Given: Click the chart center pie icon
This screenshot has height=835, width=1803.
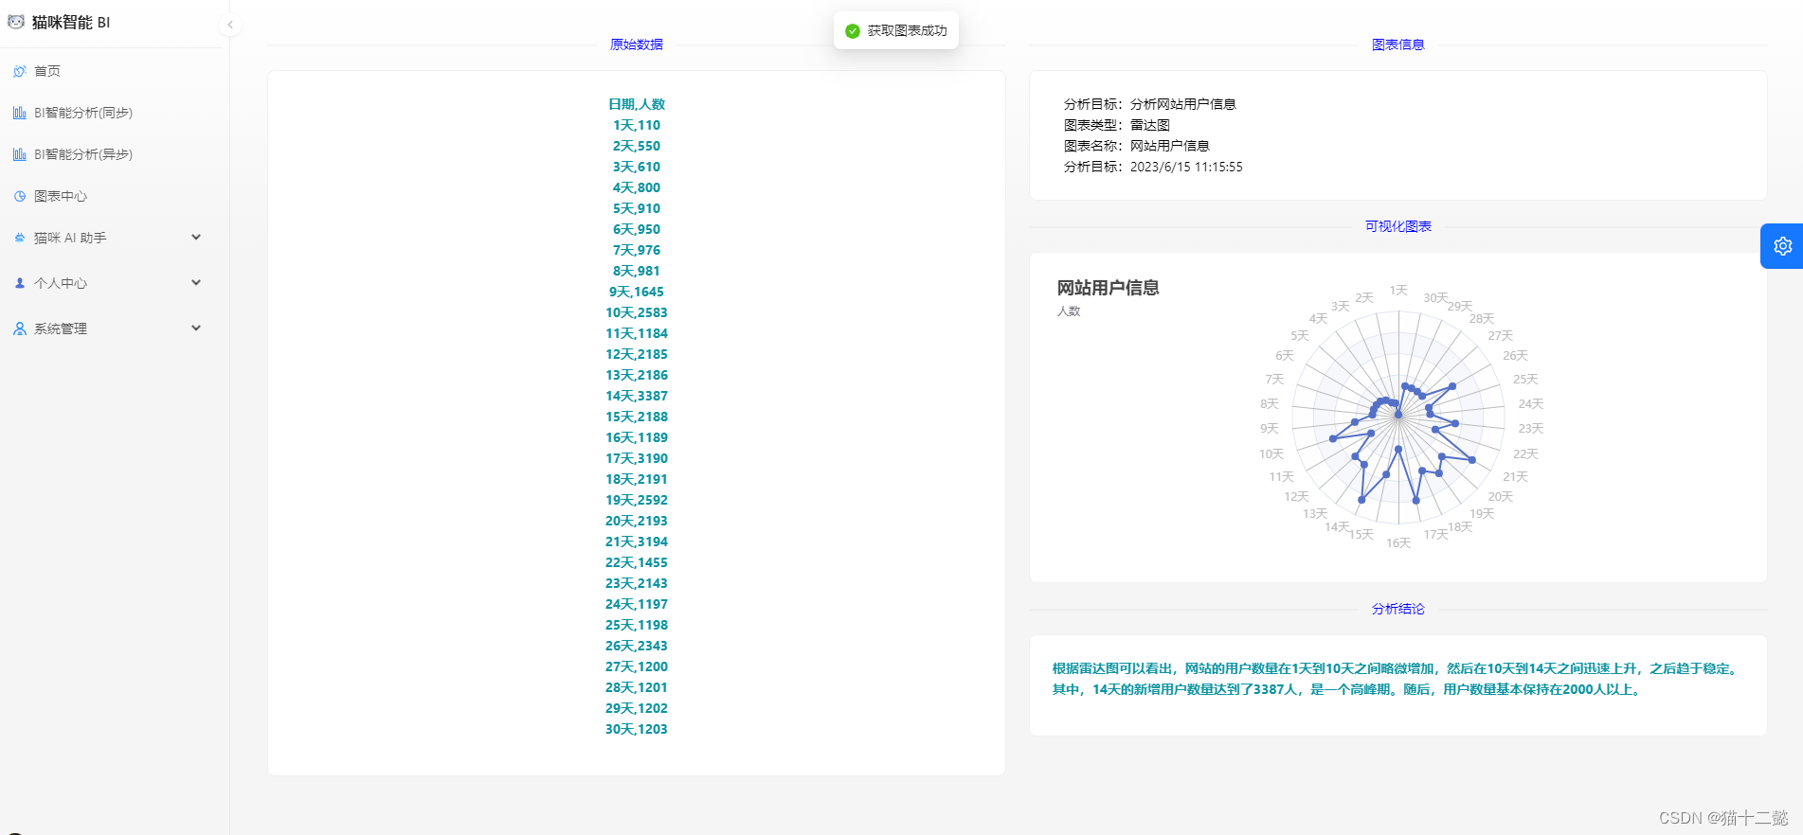Looking at the screenshot, I should (20, 196).
